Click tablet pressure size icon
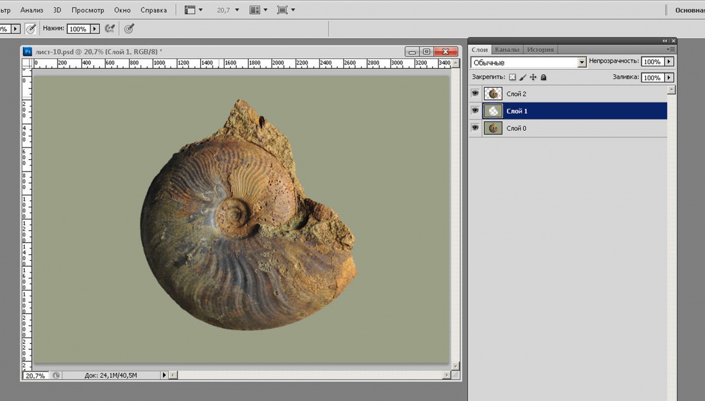This screenshot has width=705, height=401. click(x=129, y=29)
